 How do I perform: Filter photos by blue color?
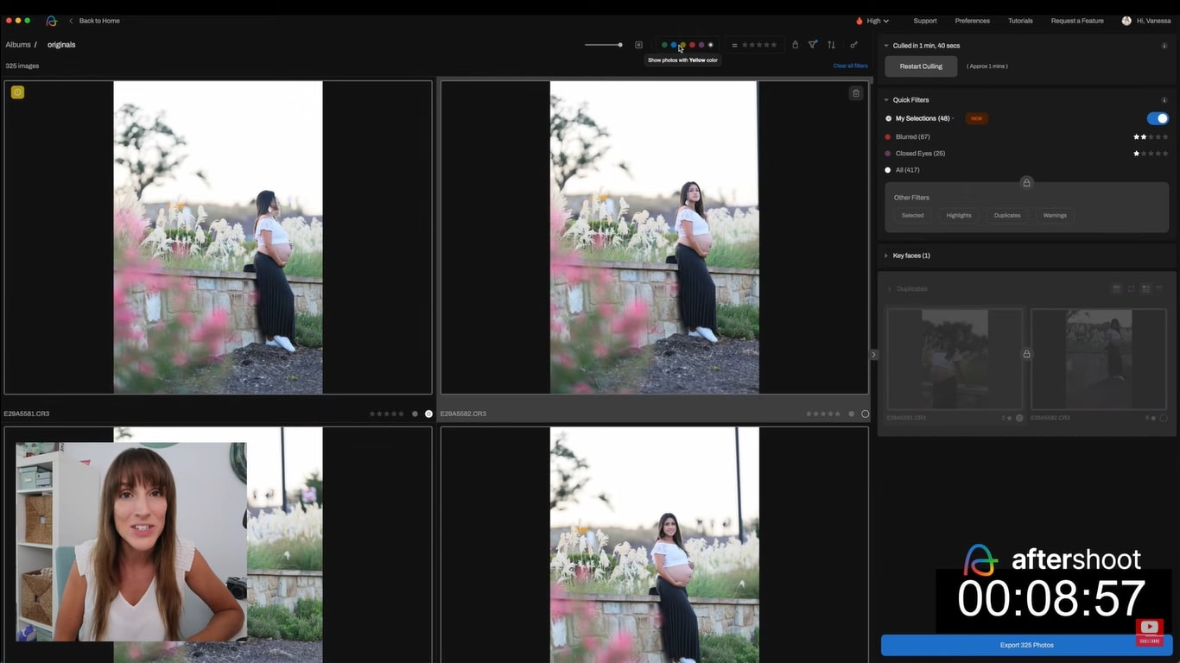click(674, 45)
